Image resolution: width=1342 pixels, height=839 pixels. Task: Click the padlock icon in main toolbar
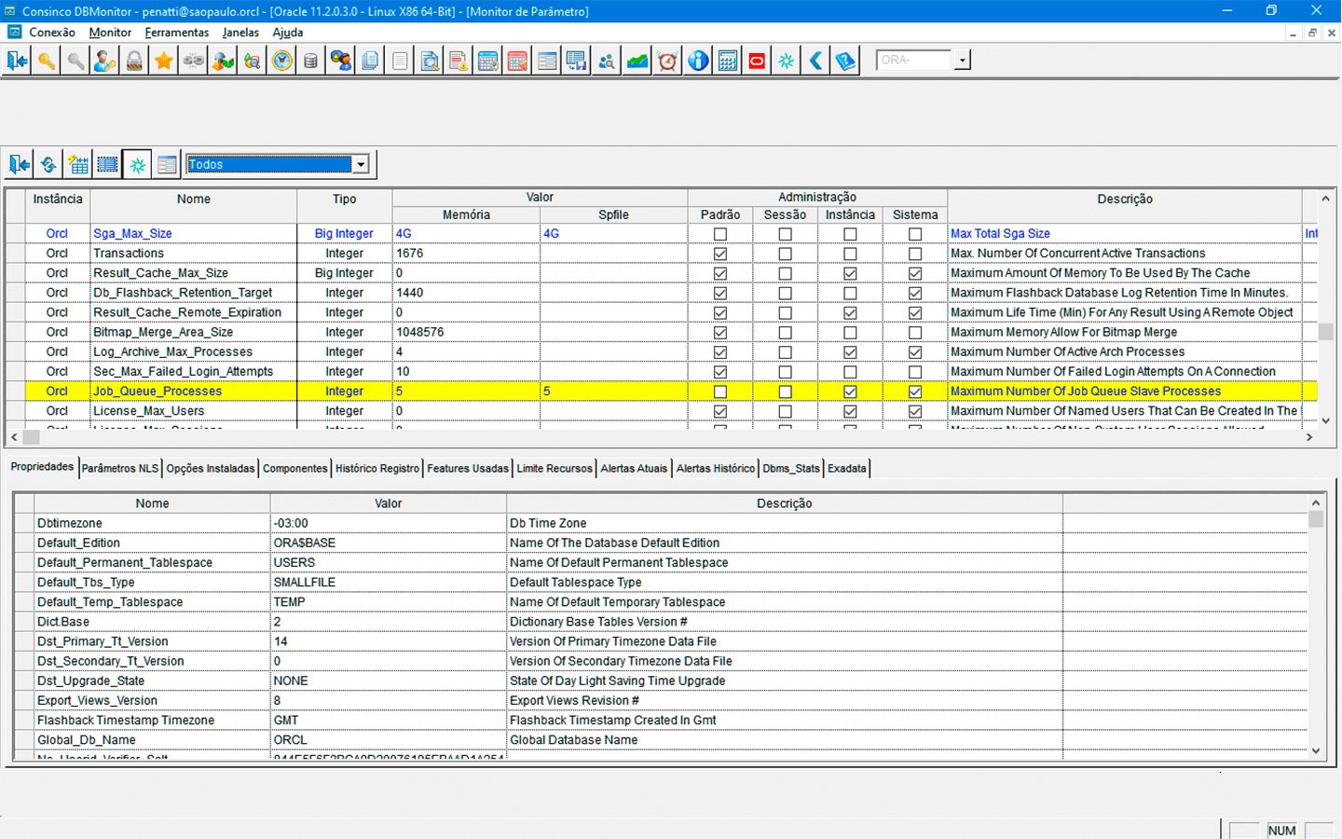click(134, 62)
